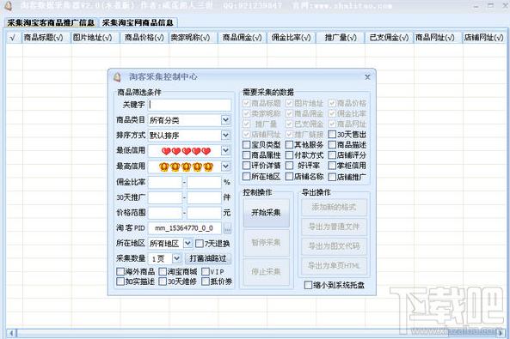Close the 淘客采集控制中心 dialog
This screenshot has height=339, width=510.
(x=367, y=77)
